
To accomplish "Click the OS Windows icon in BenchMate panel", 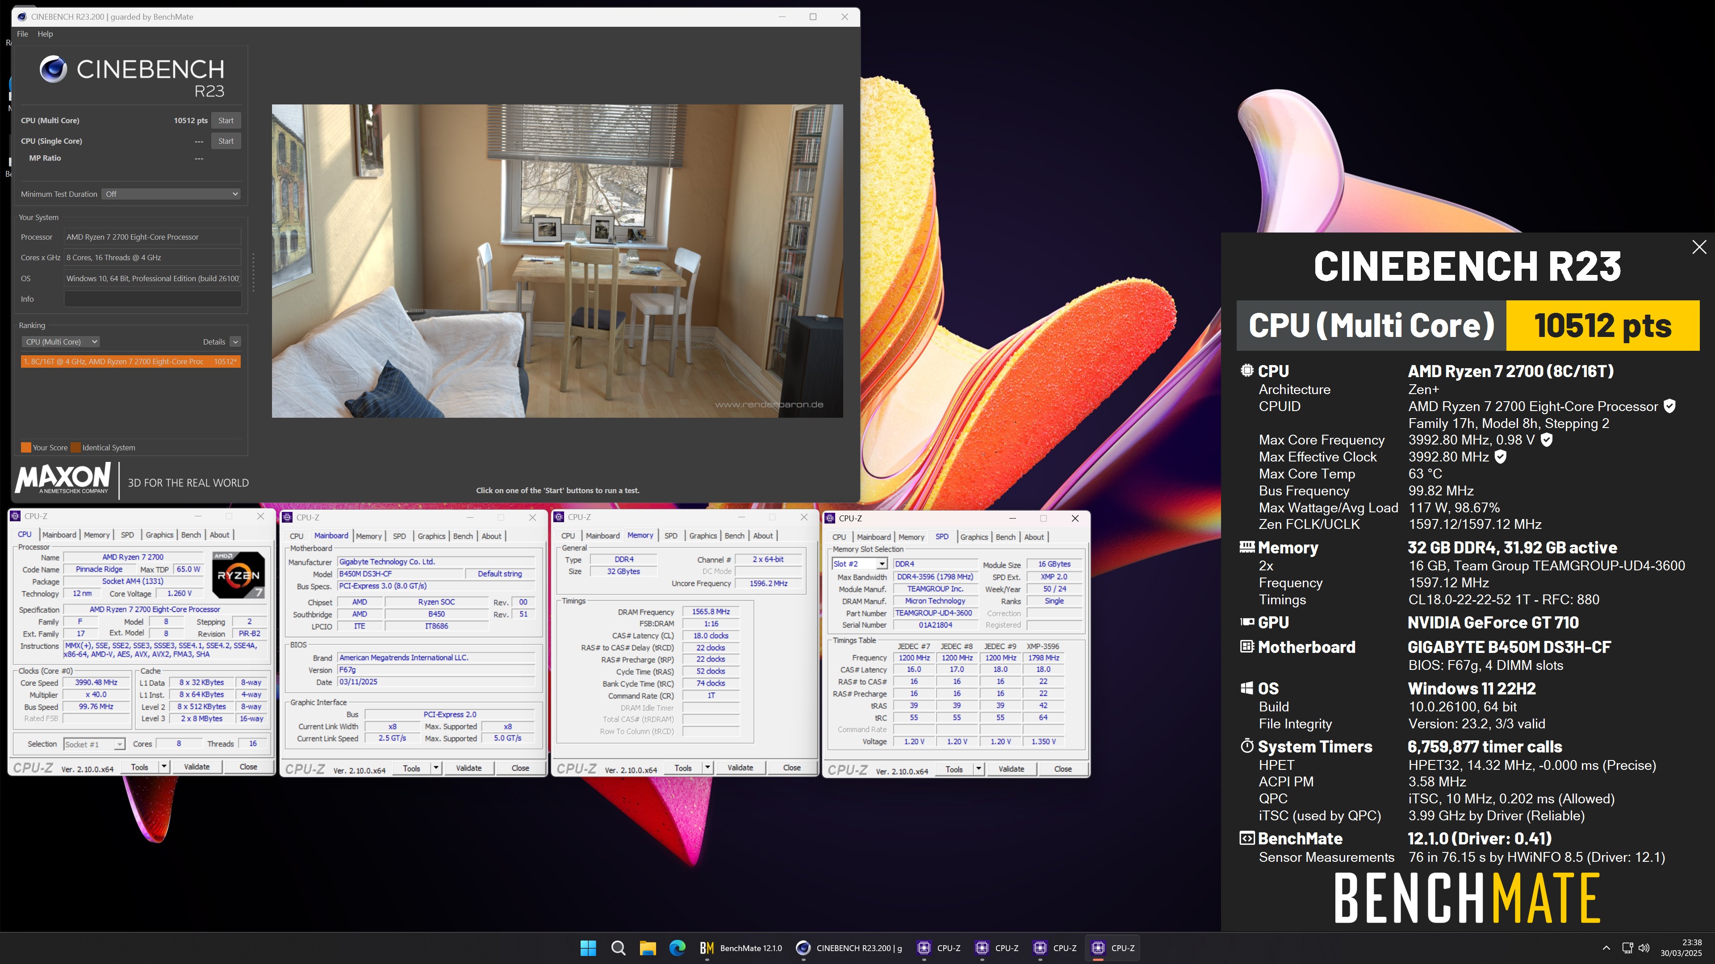I will pyautogui.click(x=1247, y=688).
